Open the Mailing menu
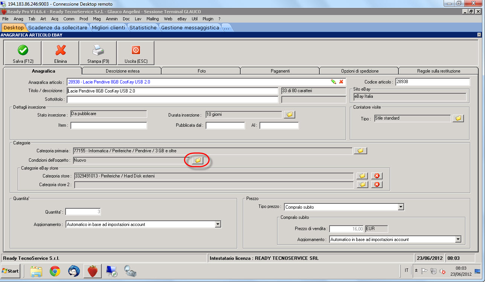 coord(153,19)
